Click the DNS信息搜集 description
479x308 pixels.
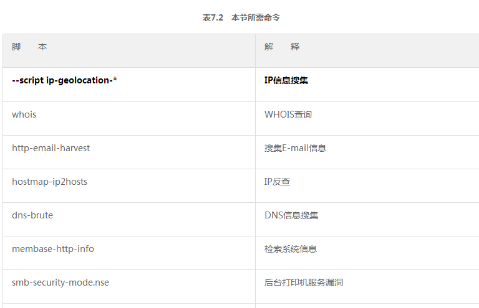coord(291,215)
